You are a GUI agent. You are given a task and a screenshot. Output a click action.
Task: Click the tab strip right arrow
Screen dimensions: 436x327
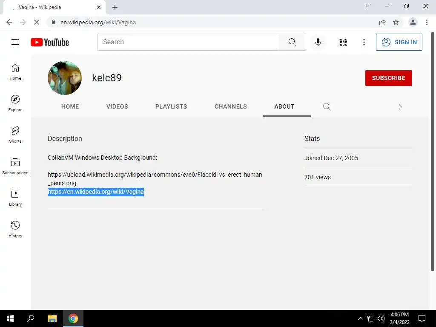pos(400,107)
